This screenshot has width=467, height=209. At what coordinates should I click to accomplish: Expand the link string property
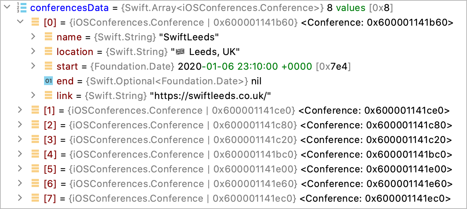click(33, 95)
